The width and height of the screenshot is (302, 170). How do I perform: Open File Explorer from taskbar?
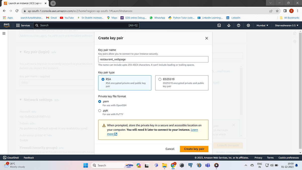(x=165, y=165)
